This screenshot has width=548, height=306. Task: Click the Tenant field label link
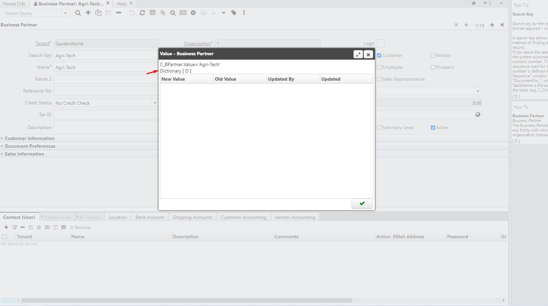[x=42, y=43]
